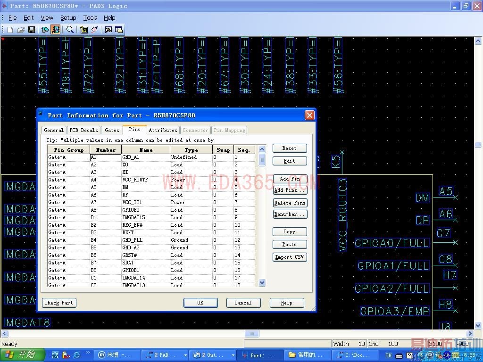Click the Import CSV button
This screenshot has height=362, width=483.
tap(290, 257)
